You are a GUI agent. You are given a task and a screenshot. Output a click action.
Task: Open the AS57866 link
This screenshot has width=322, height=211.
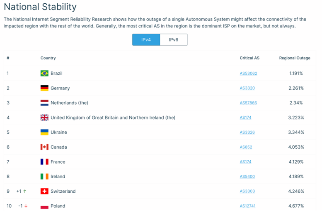pos(248,103)
